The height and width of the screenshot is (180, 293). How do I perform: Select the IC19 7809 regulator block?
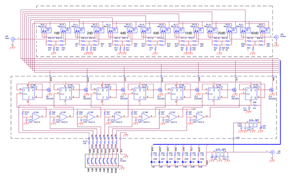[220, 153]
